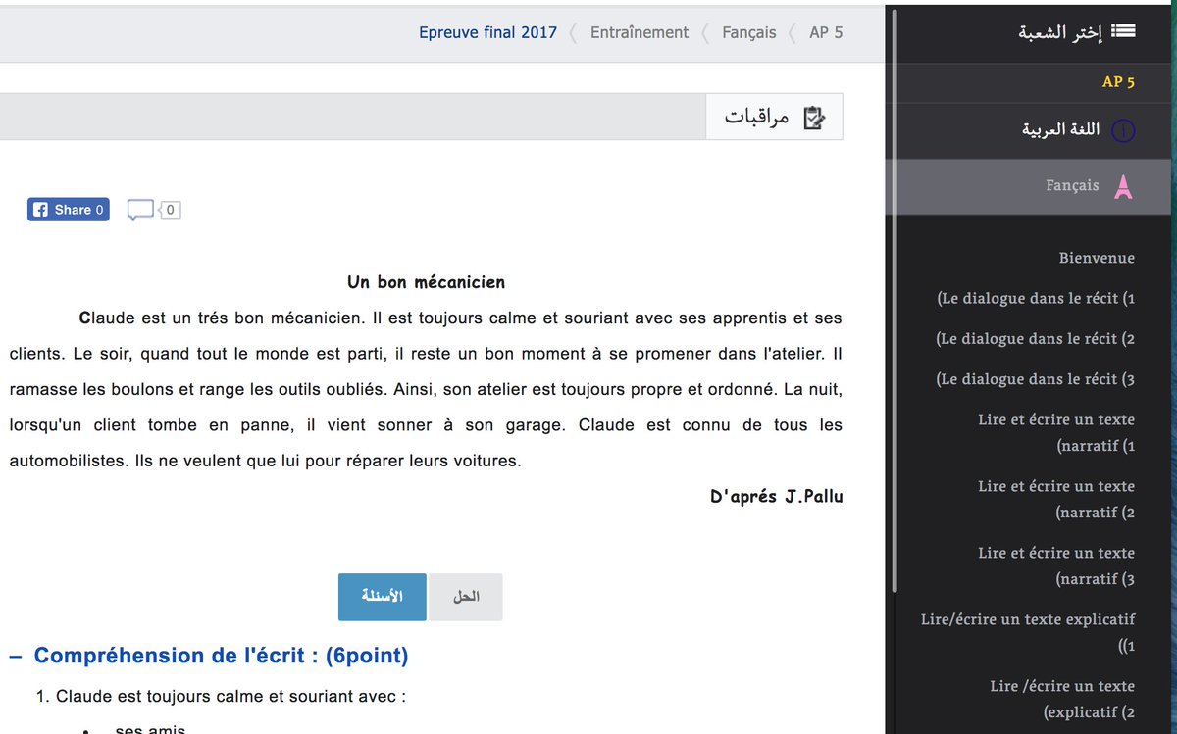Select AP 5 in the sidebar
Screen dimensions: 1177x734
click(x=1118, y=82)
